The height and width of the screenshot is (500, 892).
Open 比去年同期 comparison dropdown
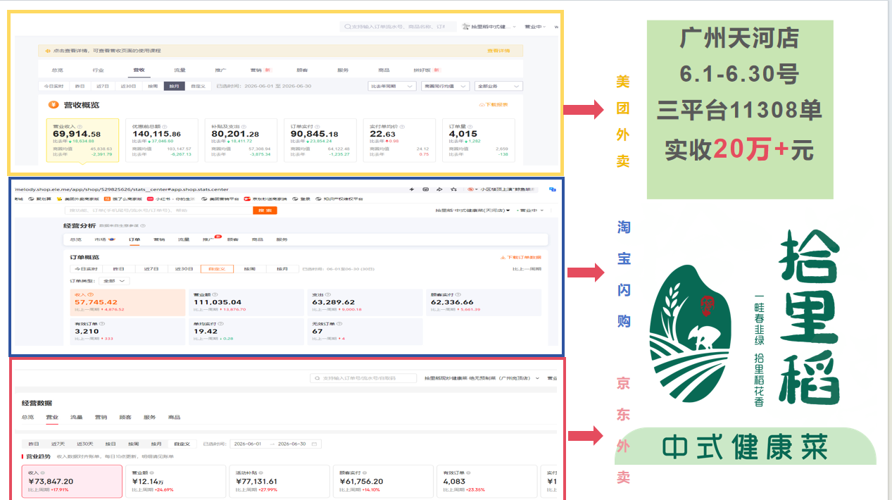click(391, 86)
